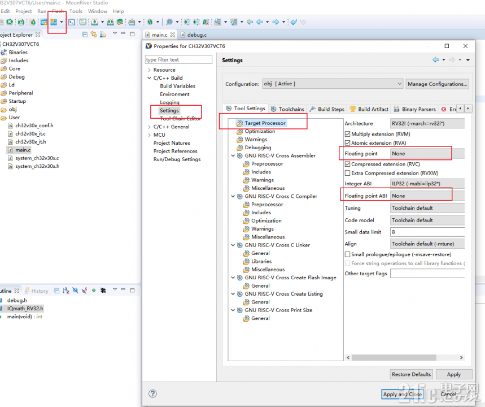Open the Code model dropdown

(427, 220)
